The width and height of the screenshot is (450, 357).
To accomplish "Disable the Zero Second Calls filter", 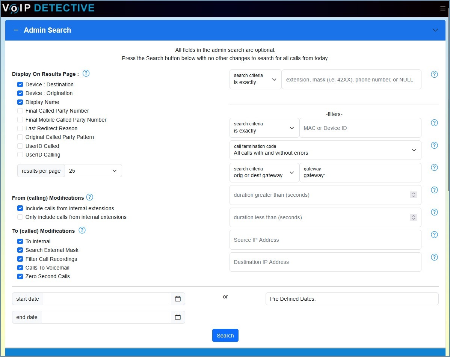I will click(x=20, y=276).
